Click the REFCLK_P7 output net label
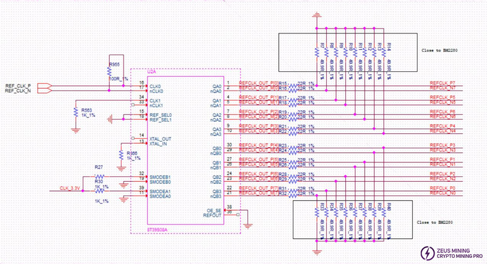 [443, 82]
